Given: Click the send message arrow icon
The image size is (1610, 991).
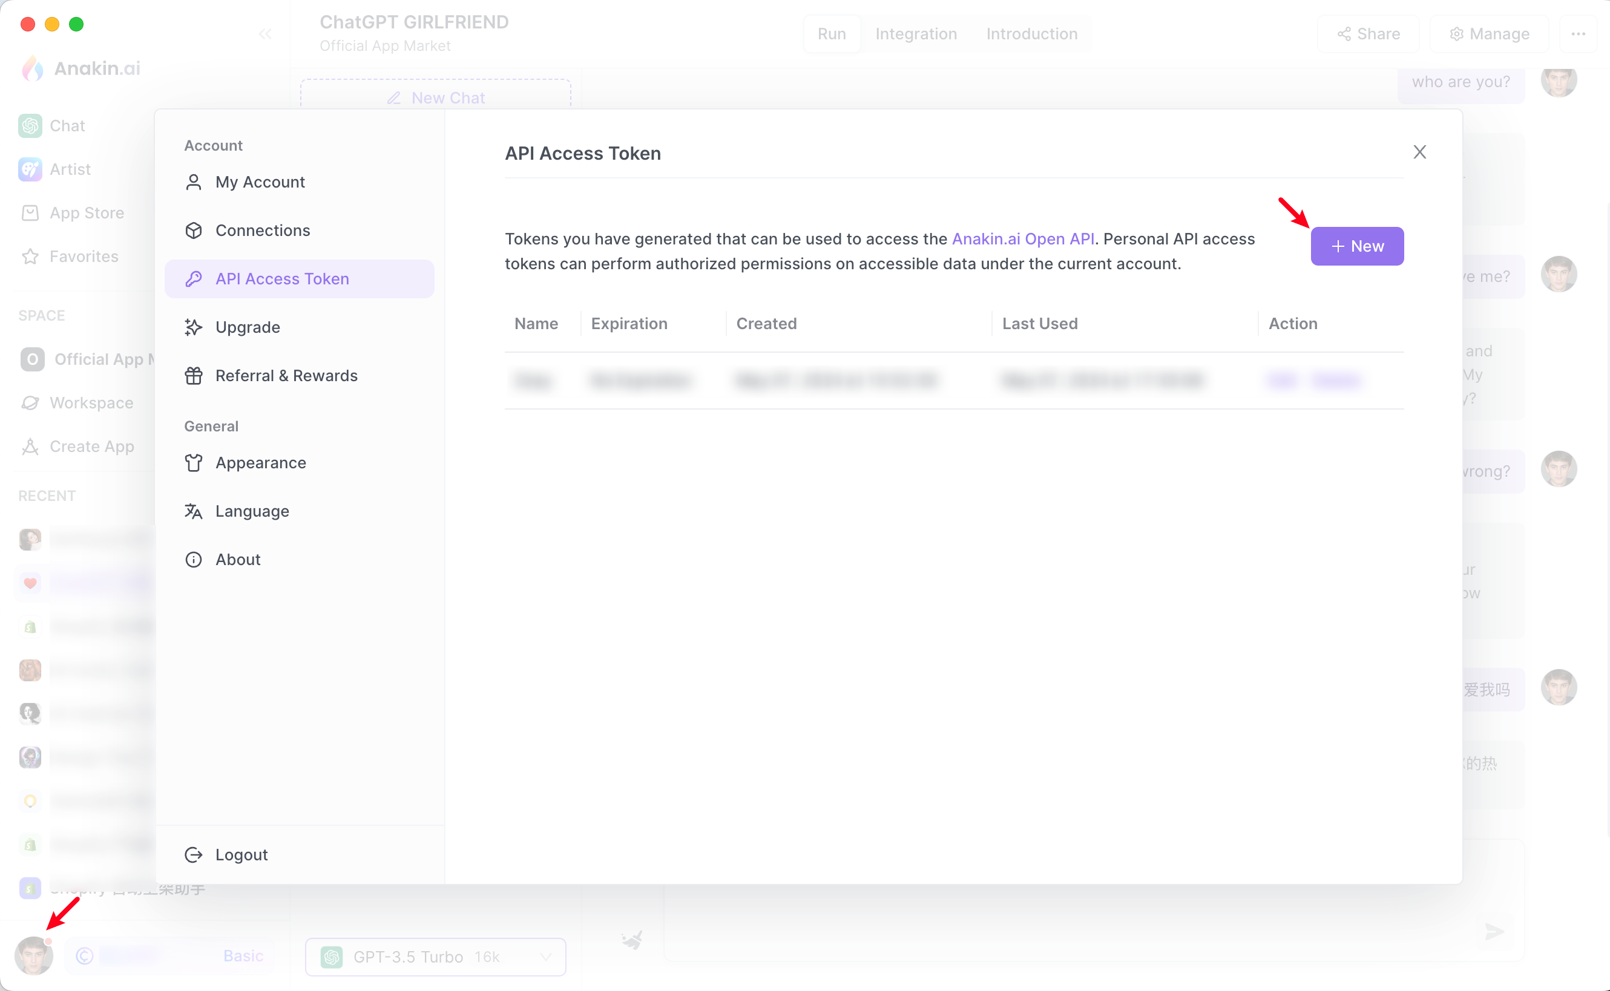Looking at the screenshot, I should [x=1494, y=932].
